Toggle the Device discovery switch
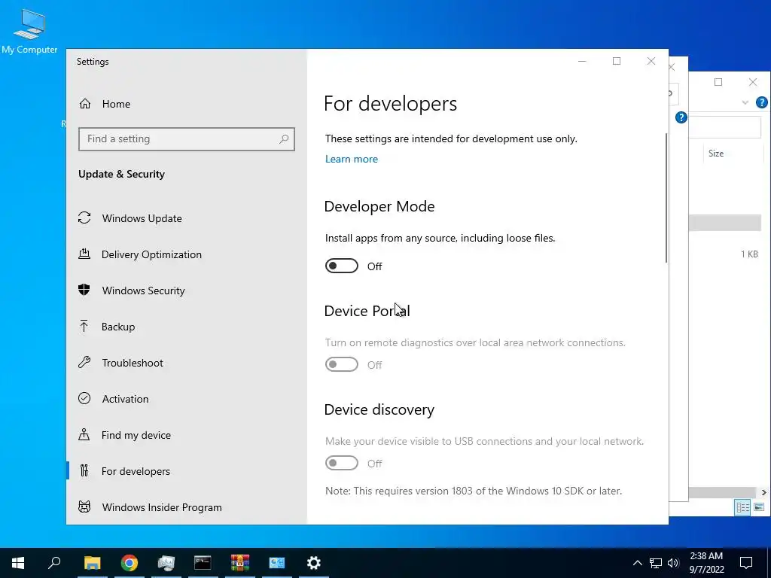This screenshot has width=771, height=578. (x=342, y=463)
